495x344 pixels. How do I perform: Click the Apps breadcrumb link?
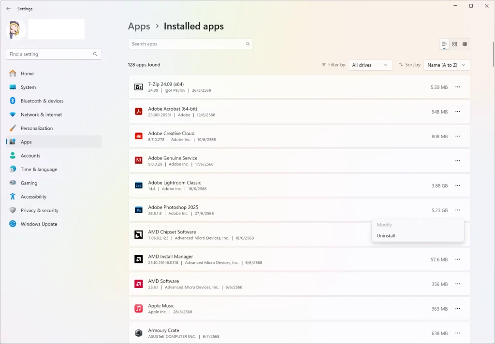[x=139, y=26]
